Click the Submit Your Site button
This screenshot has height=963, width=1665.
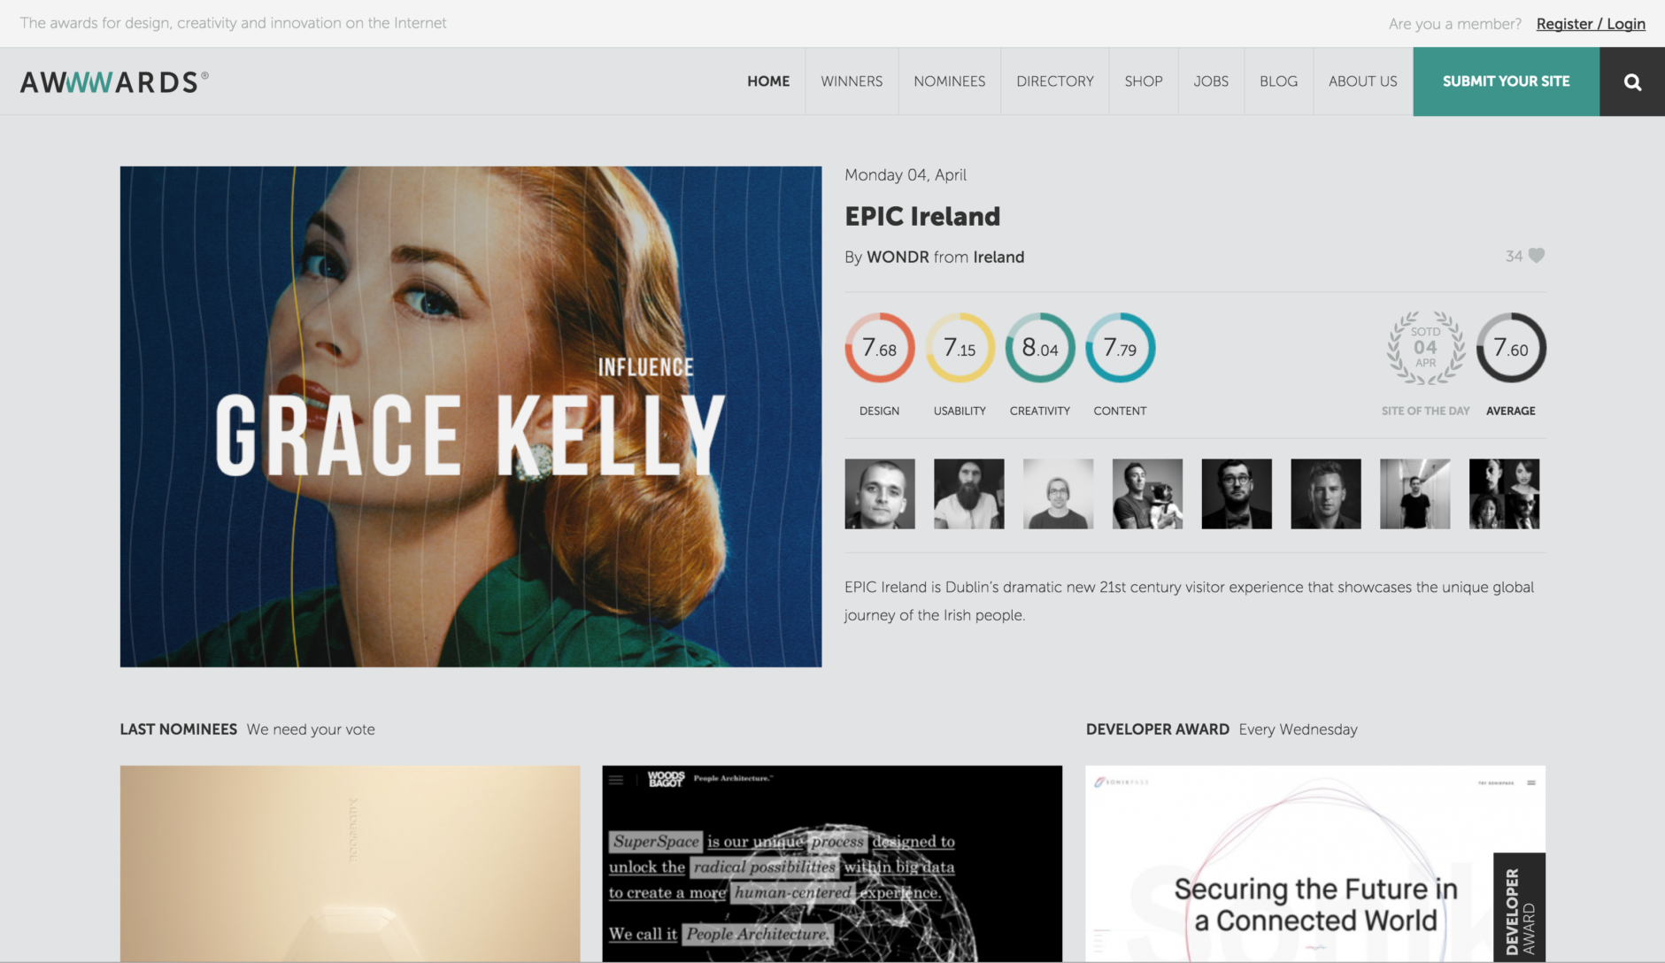pos(1507,81)
